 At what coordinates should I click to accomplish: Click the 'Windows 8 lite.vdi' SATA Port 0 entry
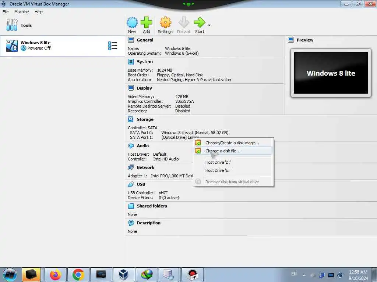(195, 132)
